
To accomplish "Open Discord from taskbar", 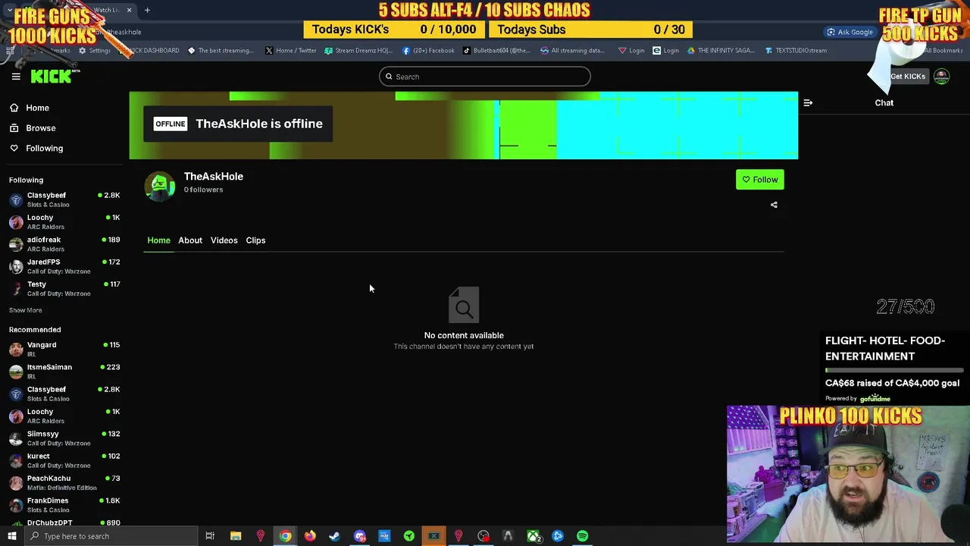I will 359,536.
